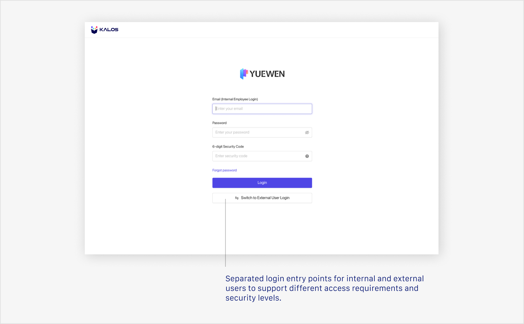Click the YUEWEN gradient logo mark

pos(244,74)
